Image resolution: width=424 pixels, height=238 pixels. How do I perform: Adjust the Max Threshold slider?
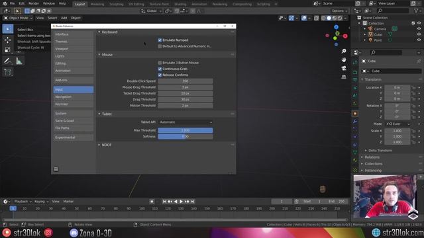pyautogui.click(x=185, y=130)
